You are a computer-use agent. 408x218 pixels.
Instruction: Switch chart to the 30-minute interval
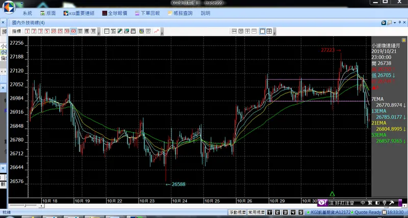67,32
